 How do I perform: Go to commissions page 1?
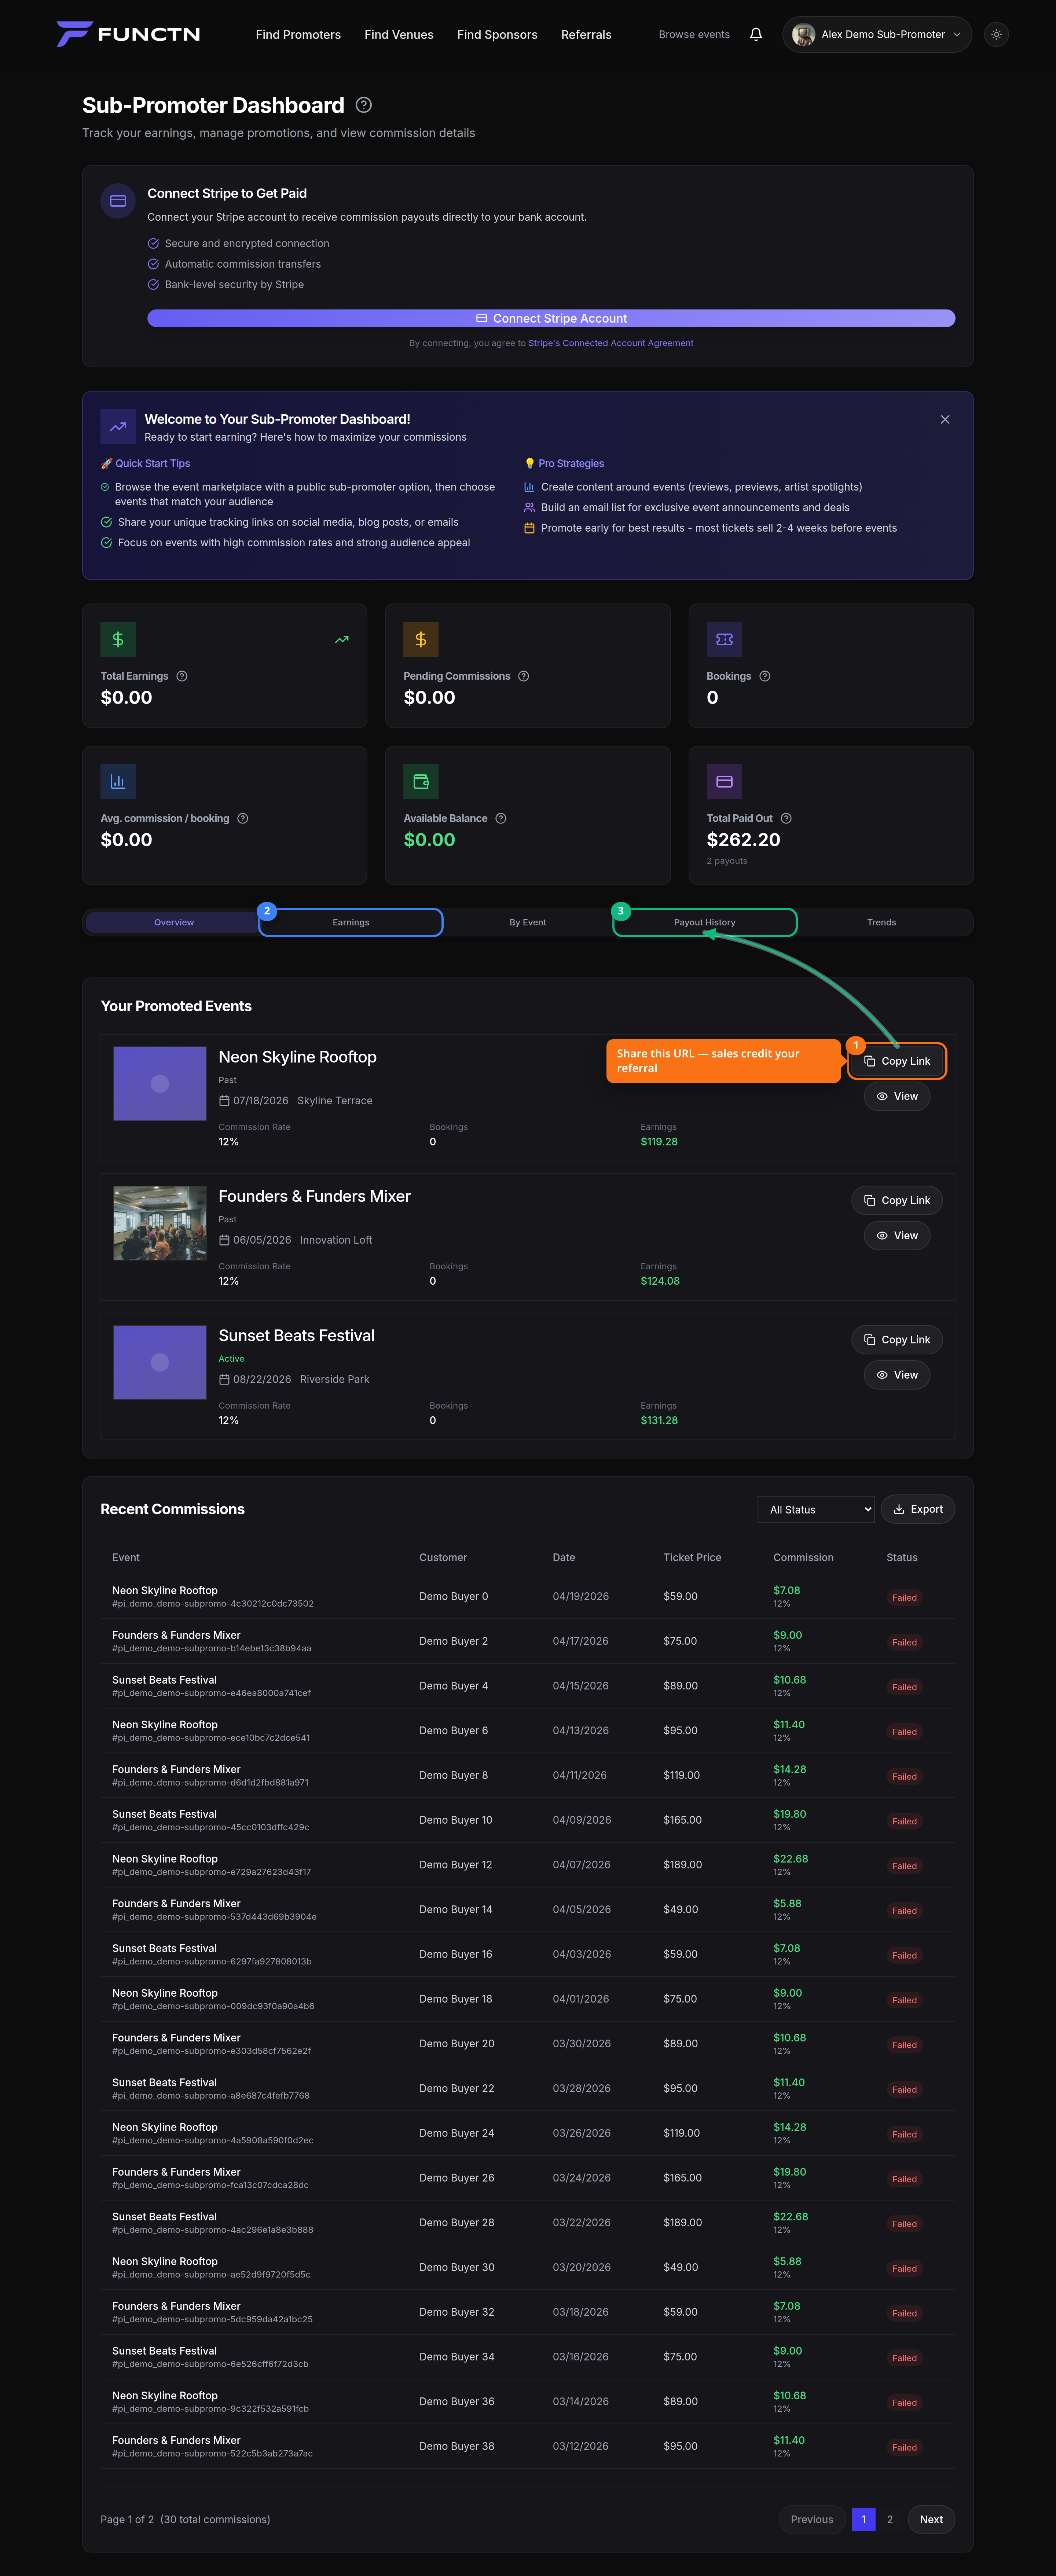coord(864,2519)
